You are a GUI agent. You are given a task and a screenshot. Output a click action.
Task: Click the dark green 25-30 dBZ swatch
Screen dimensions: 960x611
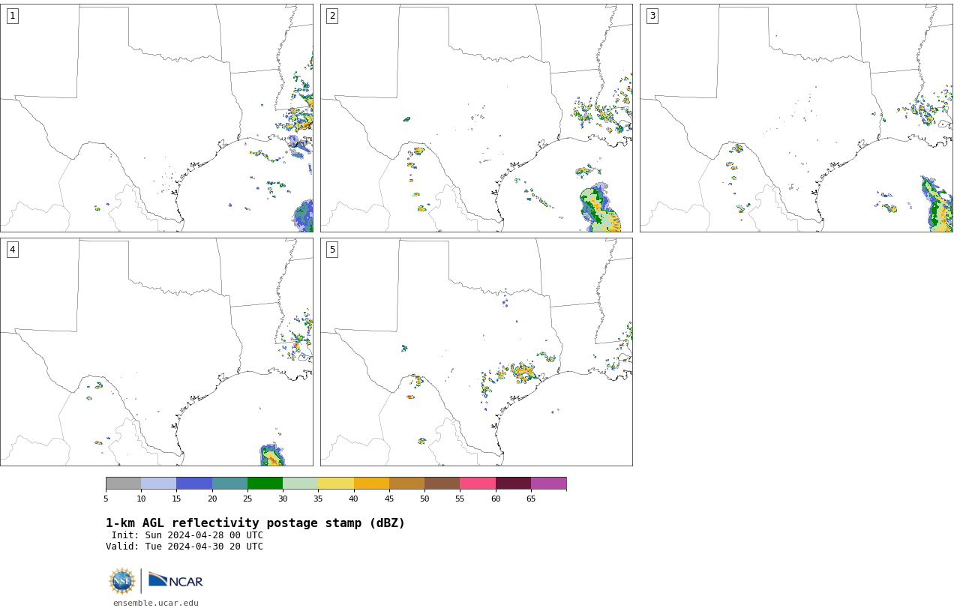coord(265,484)
